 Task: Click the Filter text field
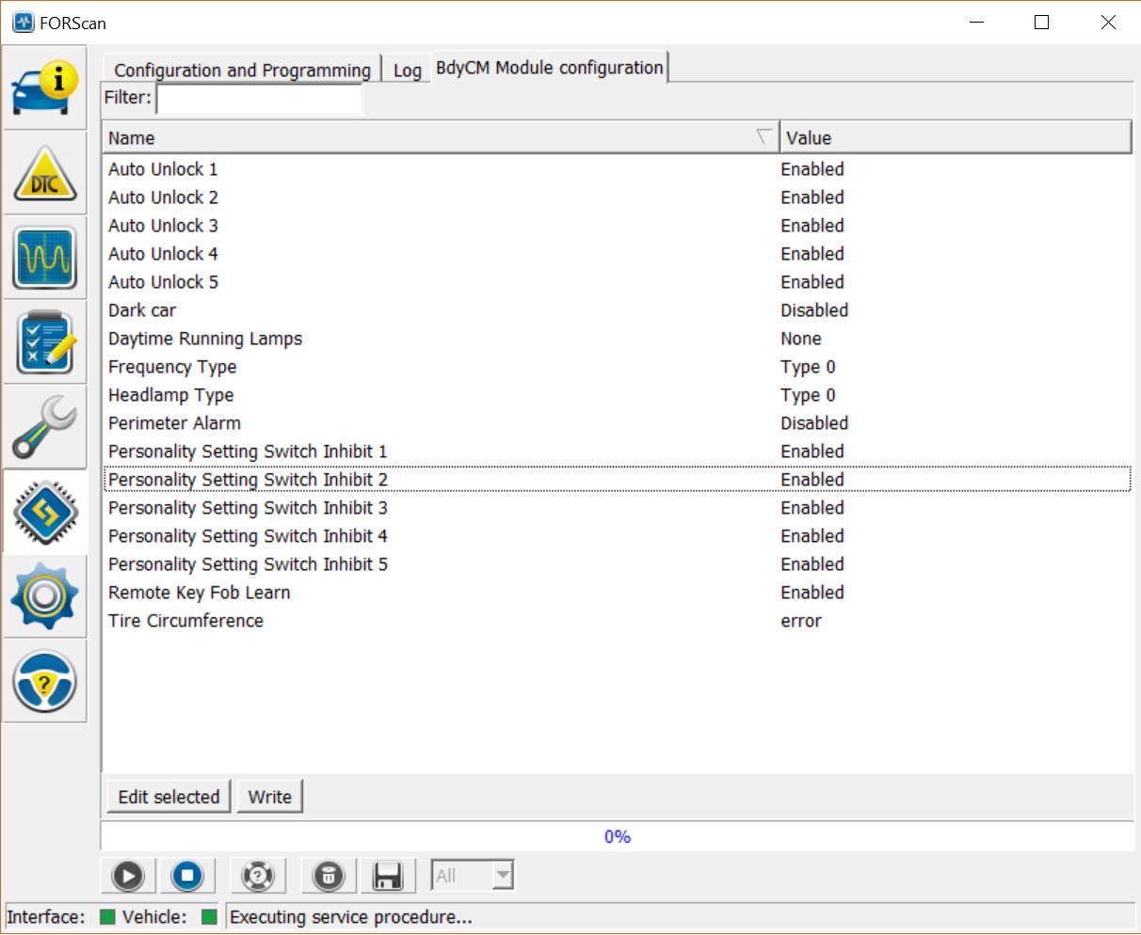(x=259, y=98)
